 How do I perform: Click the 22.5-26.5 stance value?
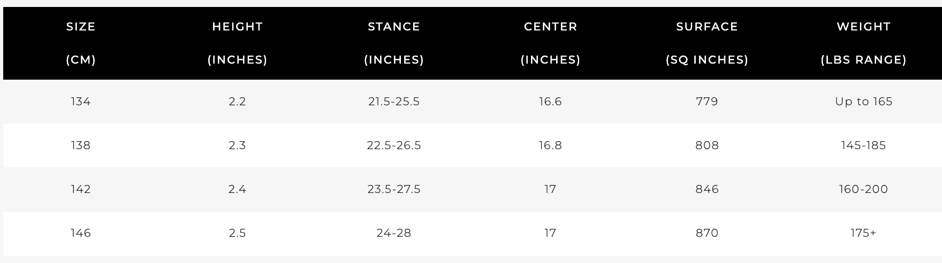coord(394,145)
